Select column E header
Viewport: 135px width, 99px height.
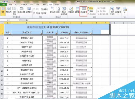click(x=81, y=23)
